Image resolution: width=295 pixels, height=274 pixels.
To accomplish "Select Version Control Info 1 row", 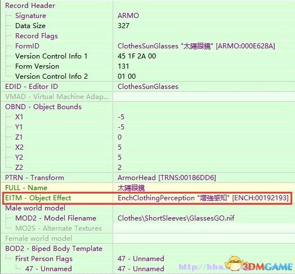I will point(147,56).
